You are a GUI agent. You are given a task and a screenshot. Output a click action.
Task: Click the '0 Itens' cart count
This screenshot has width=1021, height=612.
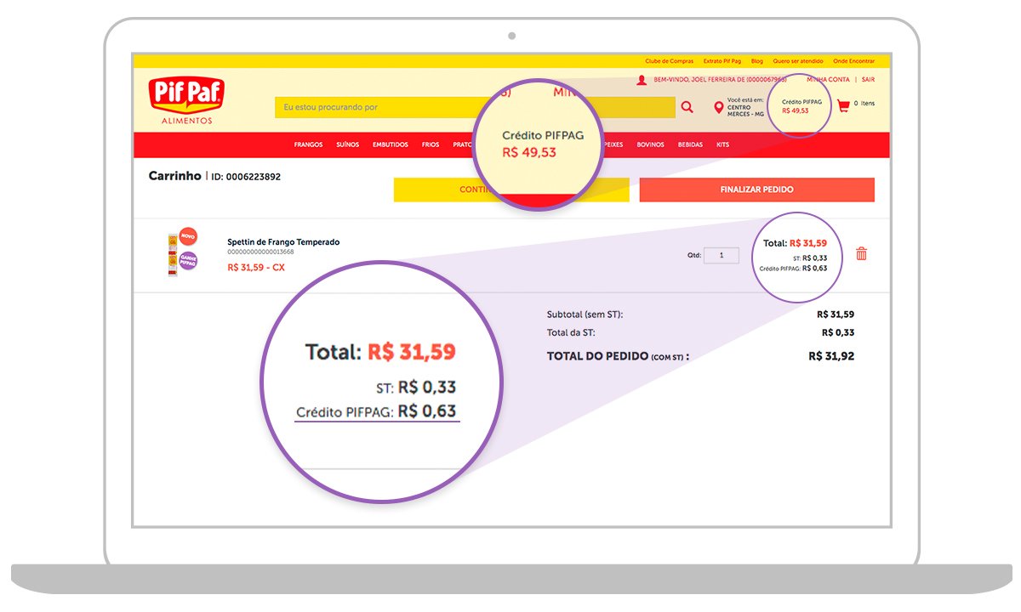864,104
